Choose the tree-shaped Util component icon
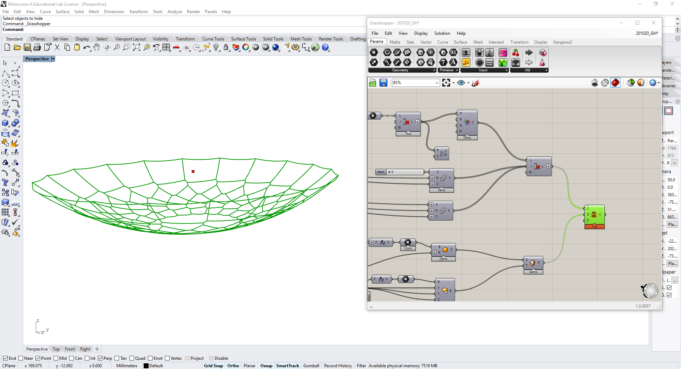 click(x=516, y=62)
